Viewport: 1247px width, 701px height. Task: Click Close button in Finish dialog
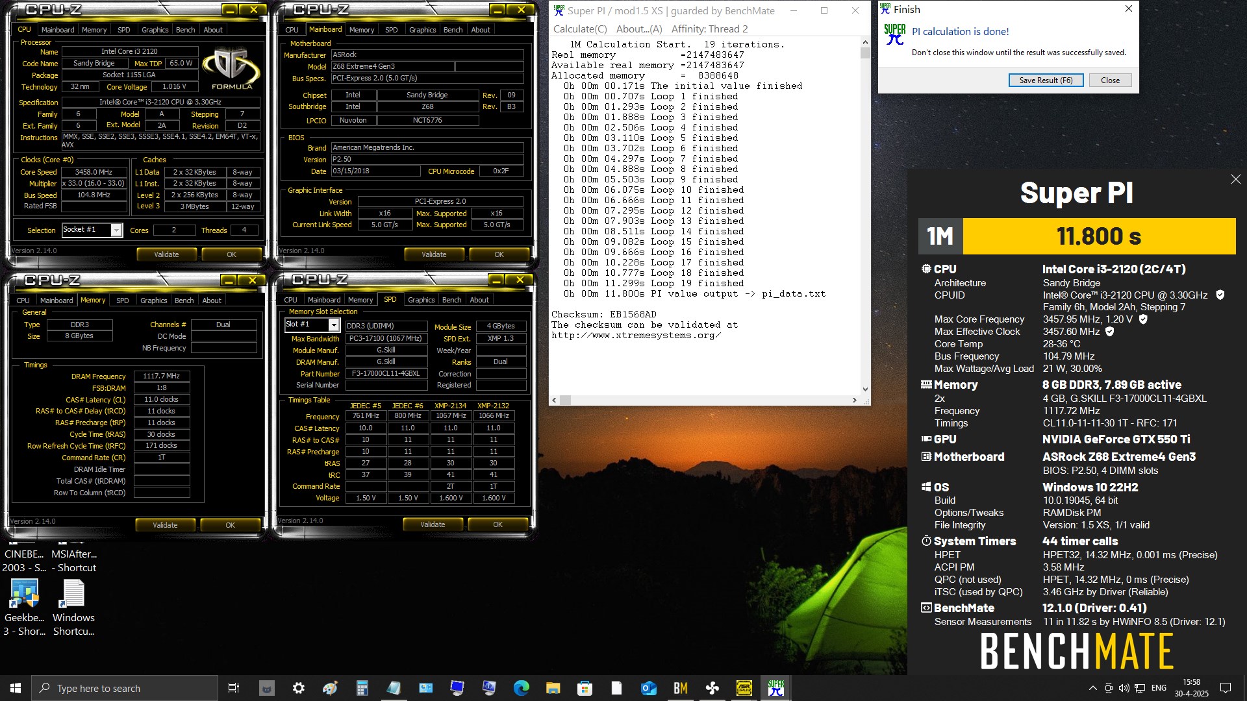(1110, 80)
